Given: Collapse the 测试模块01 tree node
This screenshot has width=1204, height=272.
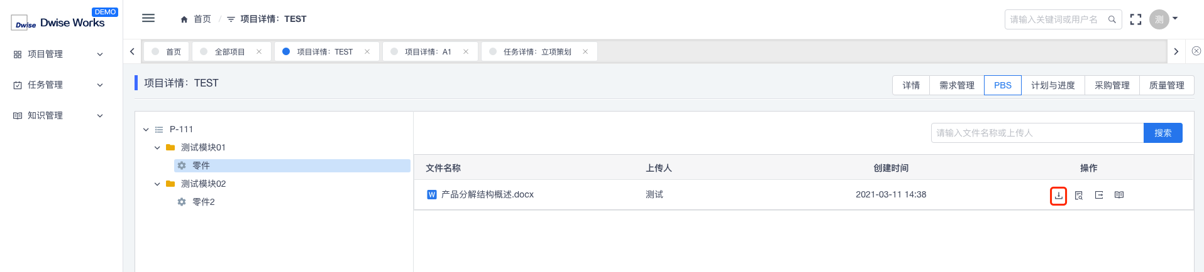Looking at the screenshot, I should [x=157, y=148].
